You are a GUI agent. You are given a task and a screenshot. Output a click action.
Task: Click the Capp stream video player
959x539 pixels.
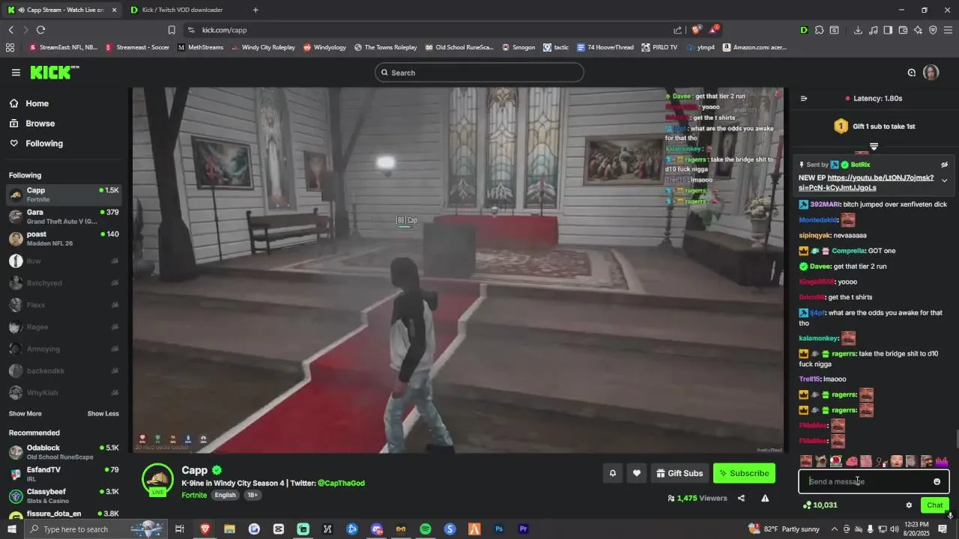point(459,270)
